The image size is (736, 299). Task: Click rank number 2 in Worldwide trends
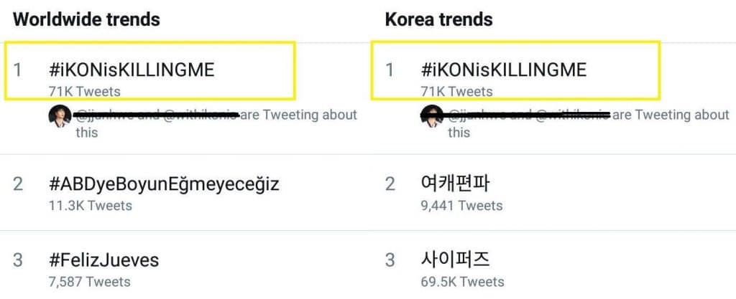click(18, 184)
